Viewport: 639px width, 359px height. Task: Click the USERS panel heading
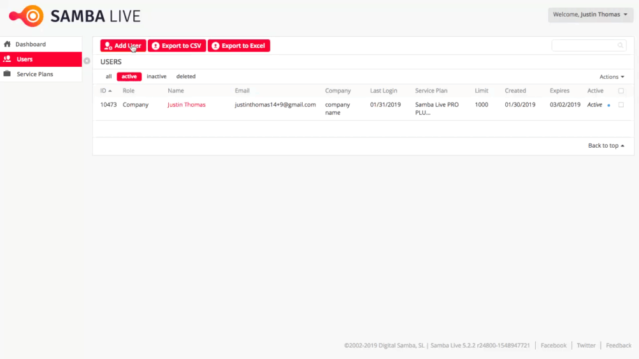pos(111,62)
